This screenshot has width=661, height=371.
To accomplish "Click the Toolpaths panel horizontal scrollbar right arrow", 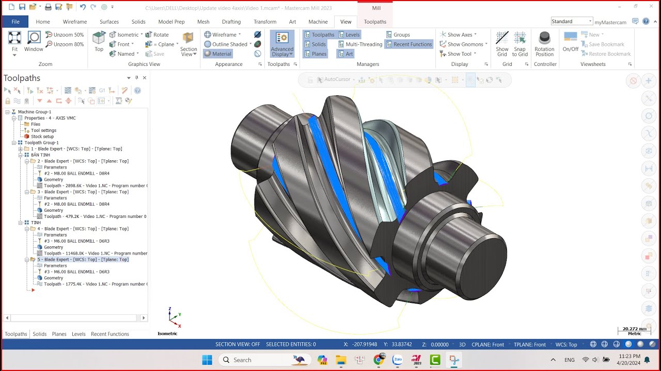I will coord(144,318).
